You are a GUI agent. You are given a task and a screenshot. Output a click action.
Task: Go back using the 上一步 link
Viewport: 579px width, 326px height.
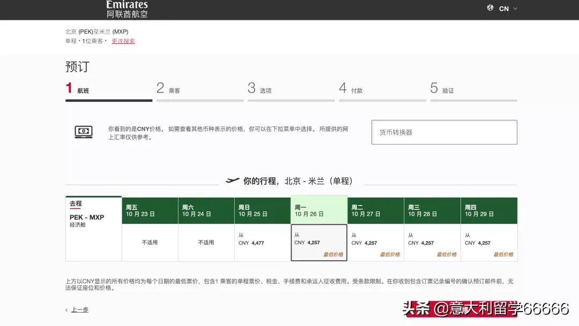(79, 309)
